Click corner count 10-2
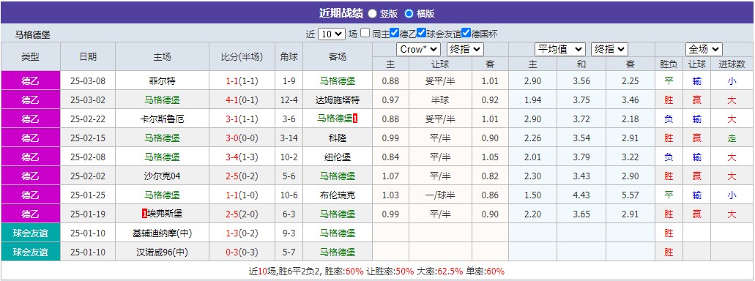The image size is (755, 281). tap(289, 157)
